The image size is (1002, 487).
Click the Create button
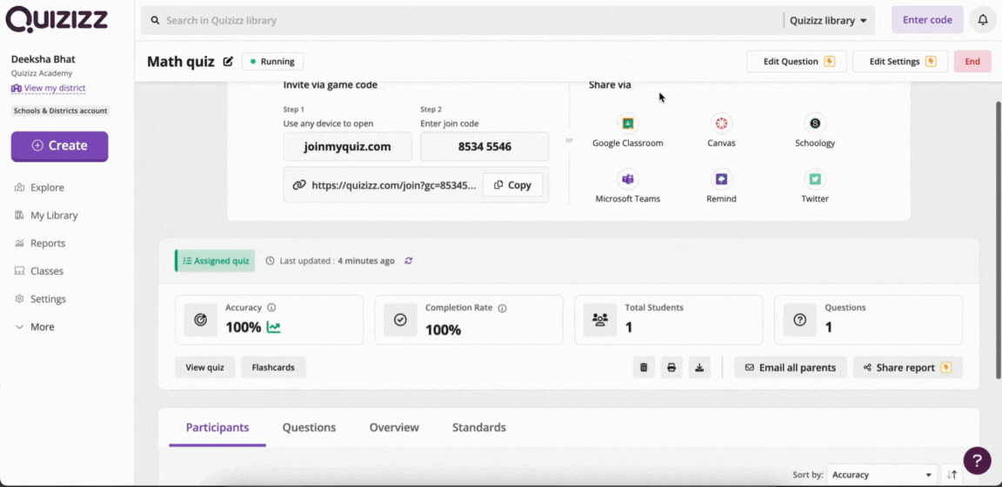point(59,146)
